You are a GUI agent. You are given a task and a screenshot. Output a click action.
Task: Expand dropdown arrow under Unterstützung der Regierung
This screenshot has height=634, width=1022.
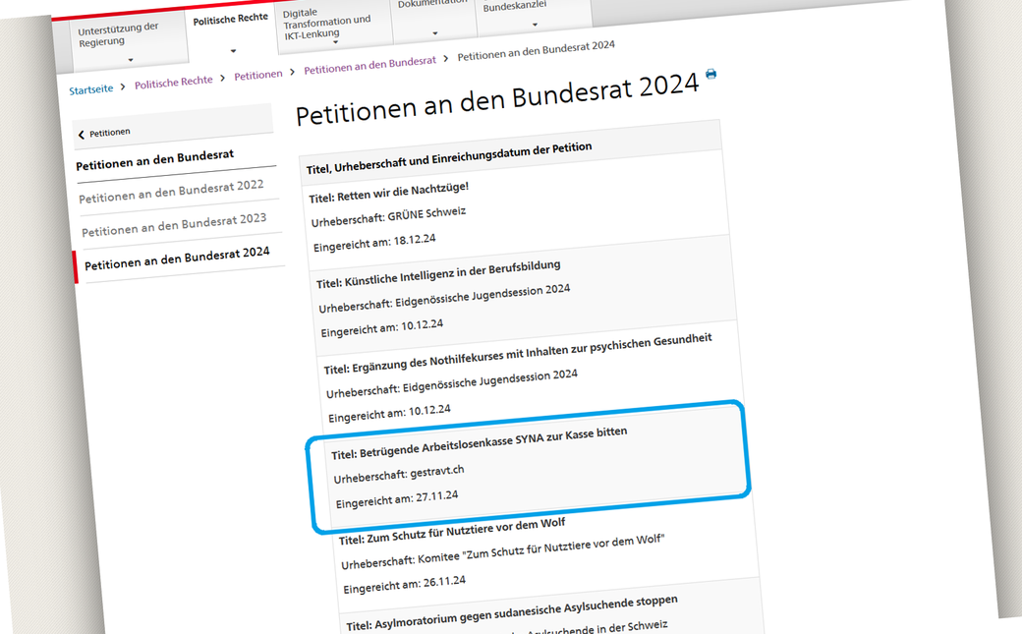pyautogui.click(x=131, y=60)
